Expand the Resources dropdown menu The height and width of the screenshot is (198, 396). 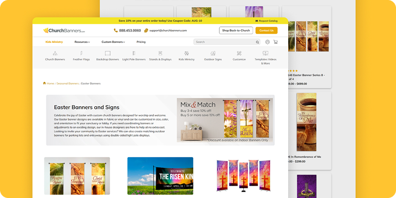pyautogui.click(x=82, y=42)
